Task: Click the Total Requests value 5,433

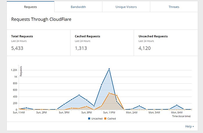Action: pyautogui.click(x=17, y=48)
